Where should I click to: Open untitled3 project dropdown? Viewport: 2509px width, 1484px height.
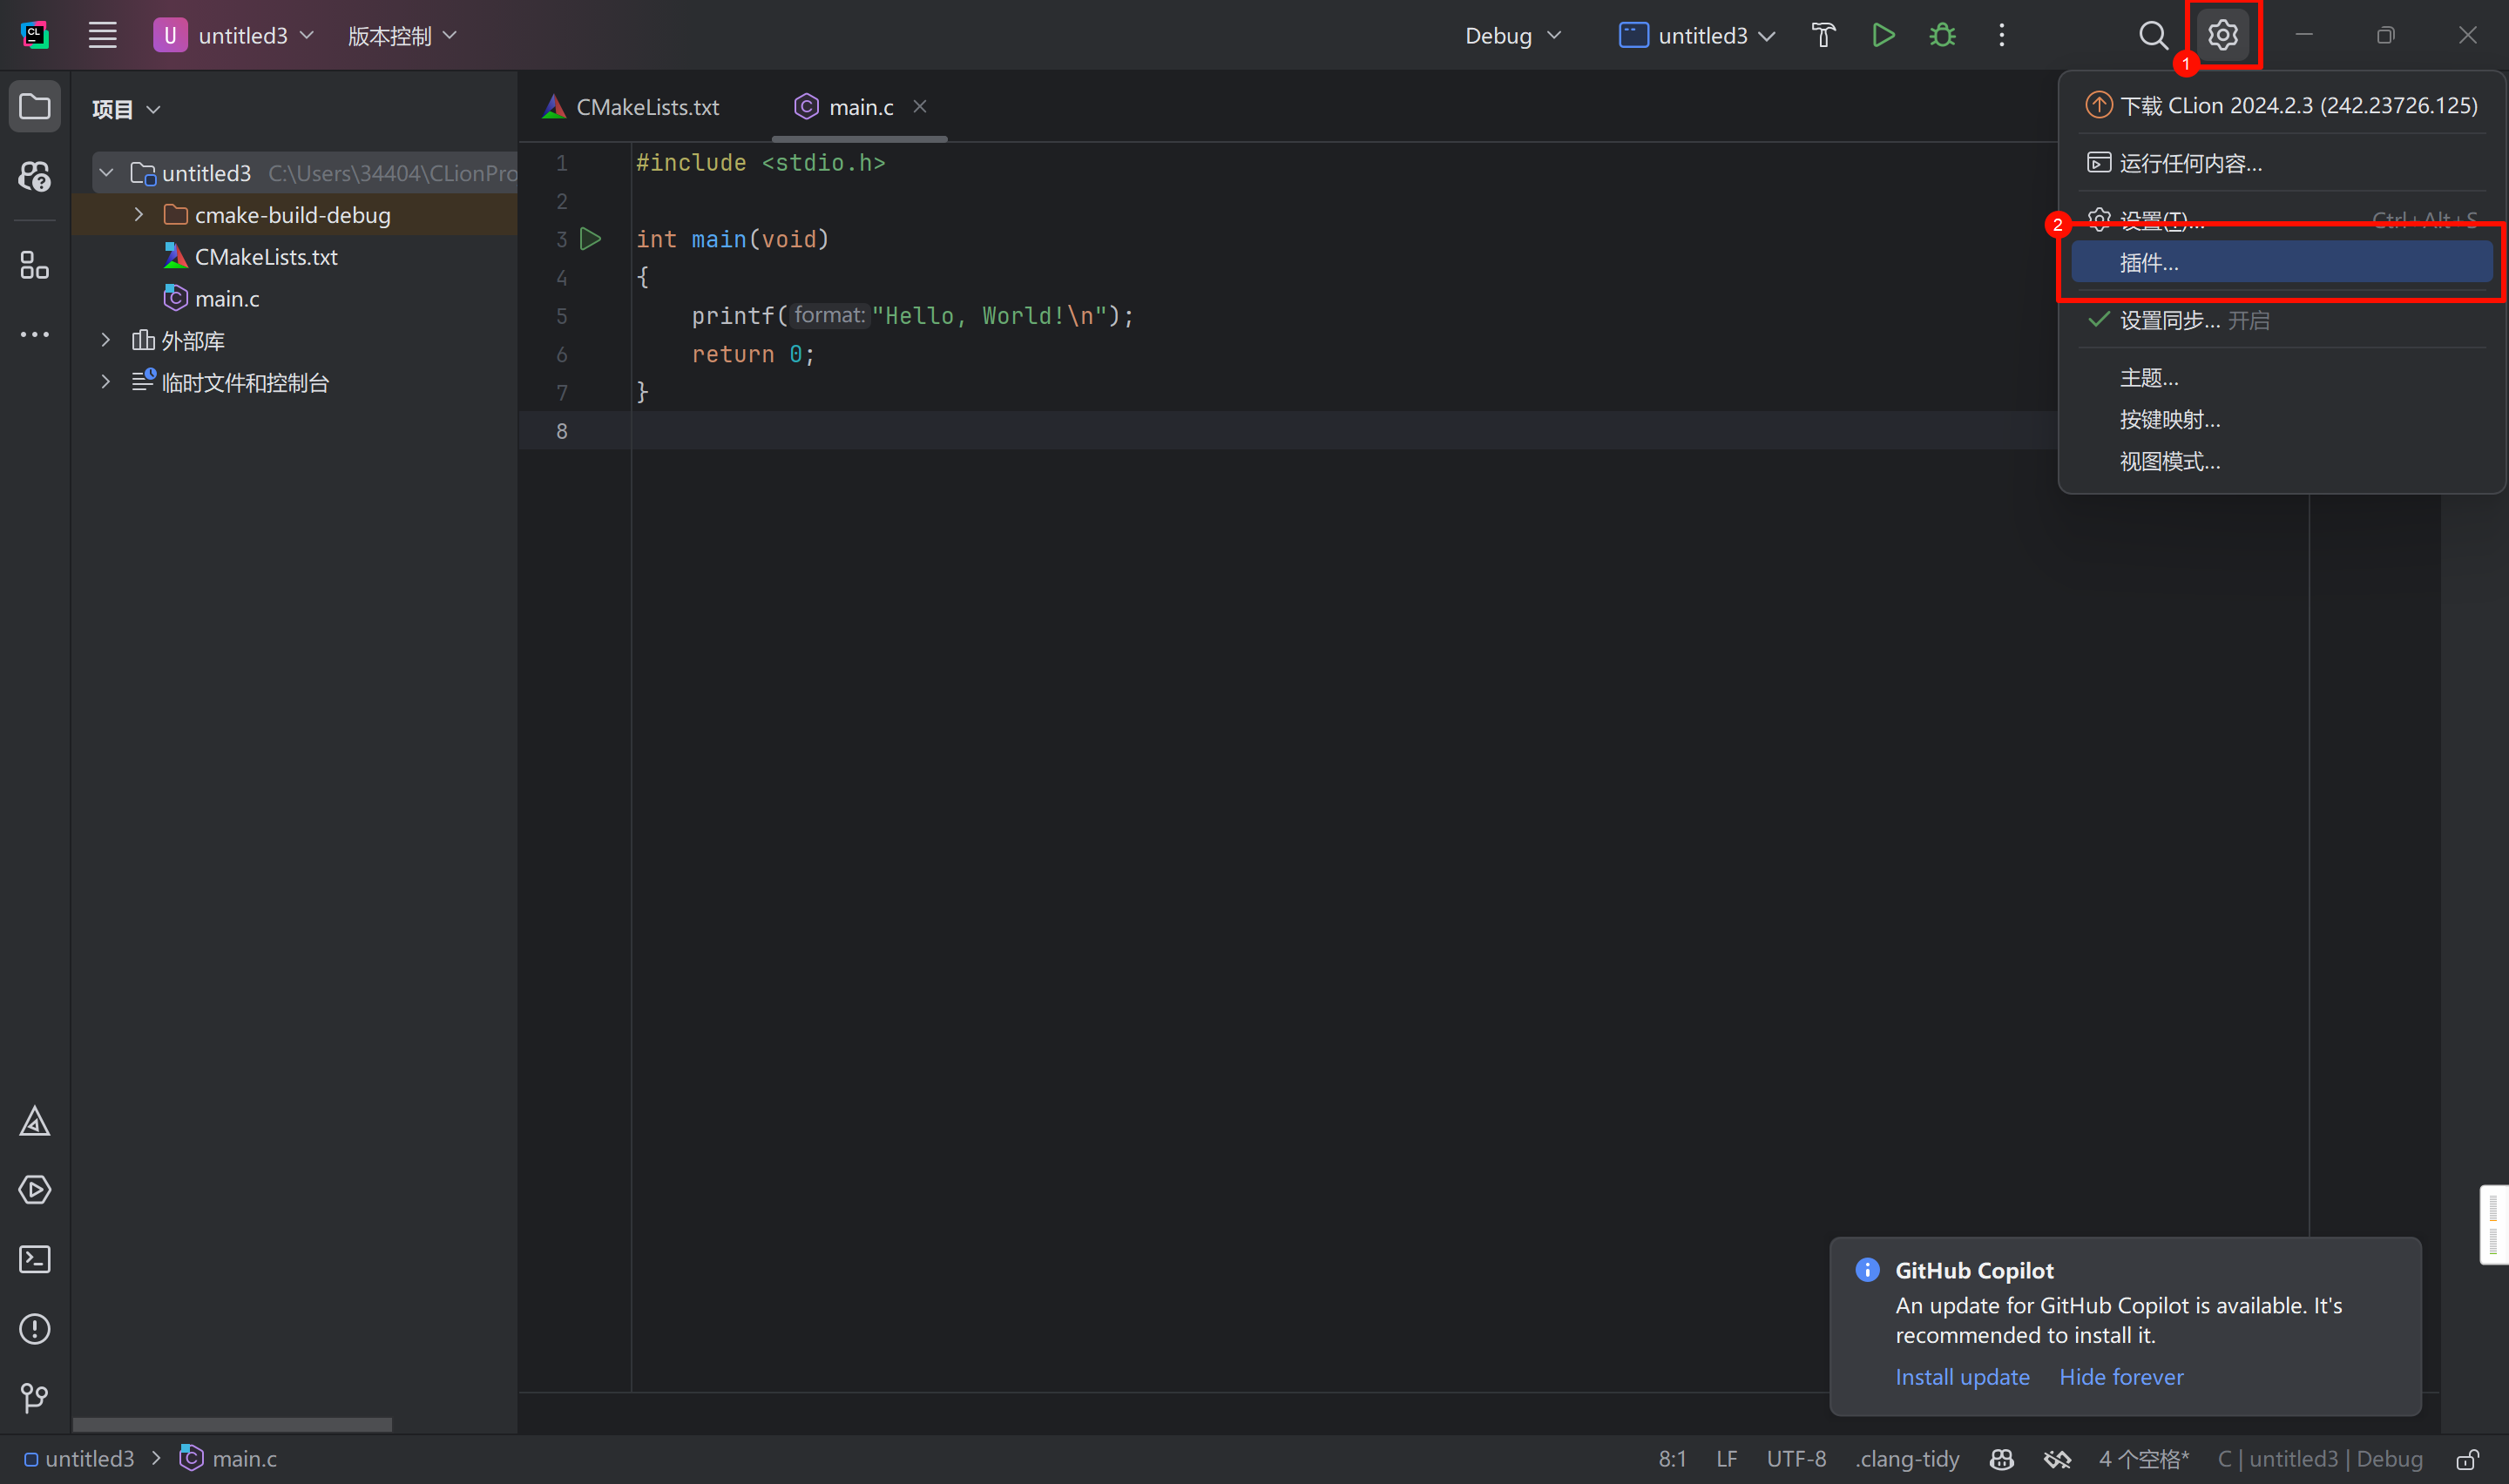click(235, 35)
